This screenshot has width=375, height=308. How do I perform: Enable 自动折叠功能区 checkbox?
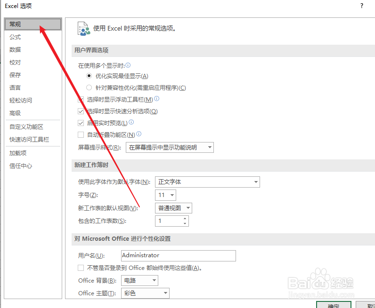(81, 134)
